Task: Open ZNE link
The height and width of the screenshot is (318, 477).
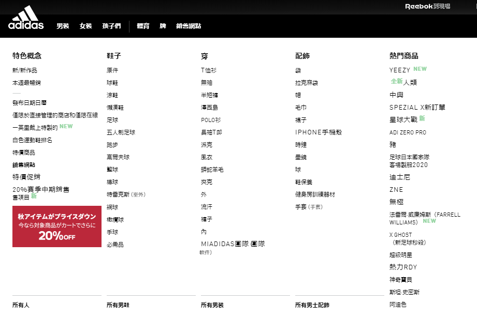Action: point(396,190)
